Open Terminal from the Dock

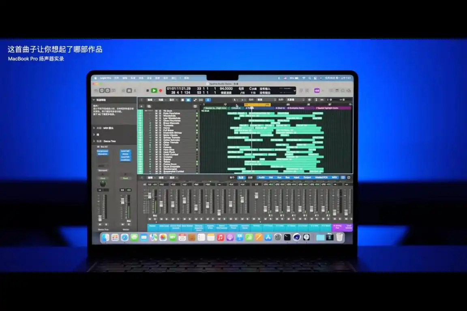pyautogui.click(x=287, y=237)
